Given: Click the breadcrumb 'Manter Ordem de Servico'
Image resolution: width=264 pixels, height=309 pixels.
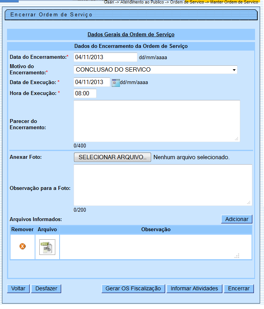Looking at the screenshot, I should click(x=234, y=2).
